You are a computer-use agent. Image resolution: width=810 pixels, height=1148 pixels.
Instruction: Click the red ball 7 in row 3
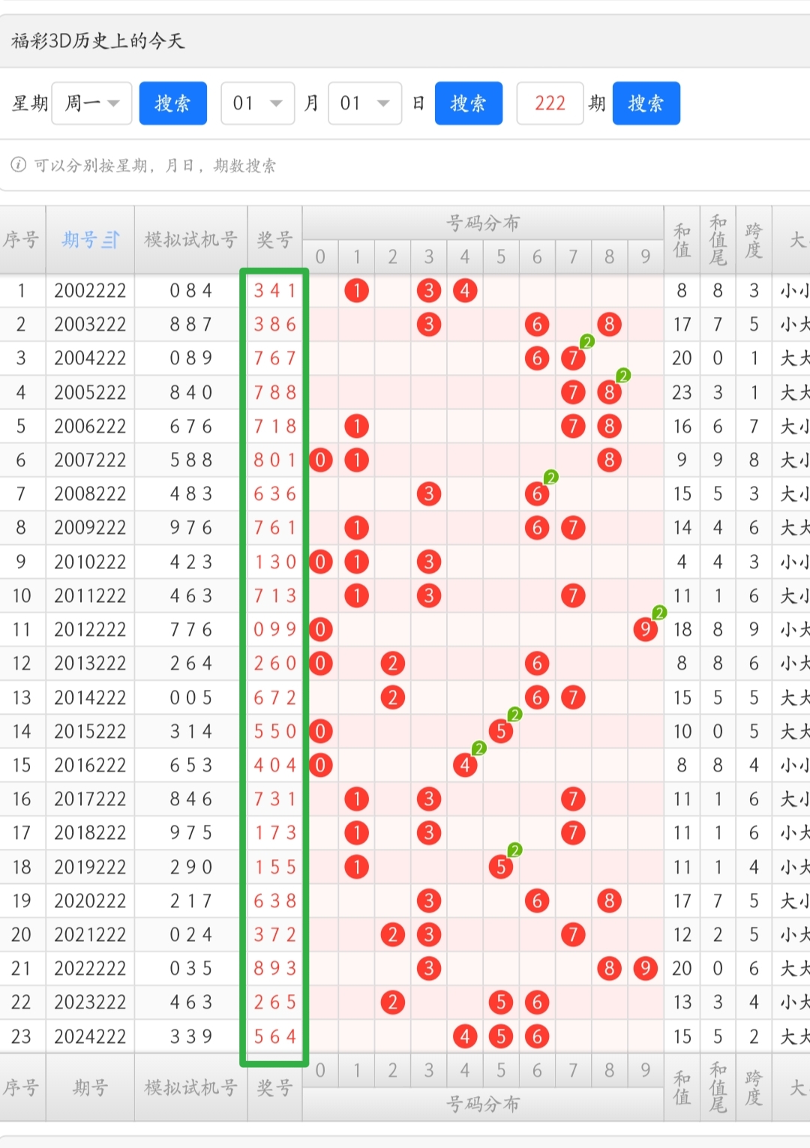(x=573, y=358)
